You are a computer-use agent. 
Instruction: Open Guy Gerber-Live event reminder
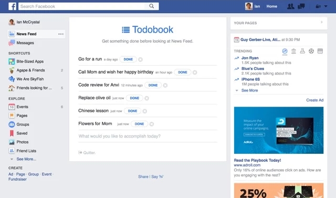[x=260, y=39]
